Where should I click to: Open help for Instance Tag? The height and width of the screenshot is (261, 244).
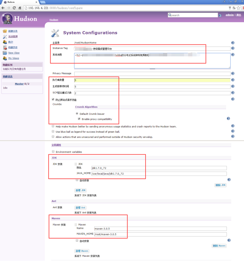coord(233,48)
